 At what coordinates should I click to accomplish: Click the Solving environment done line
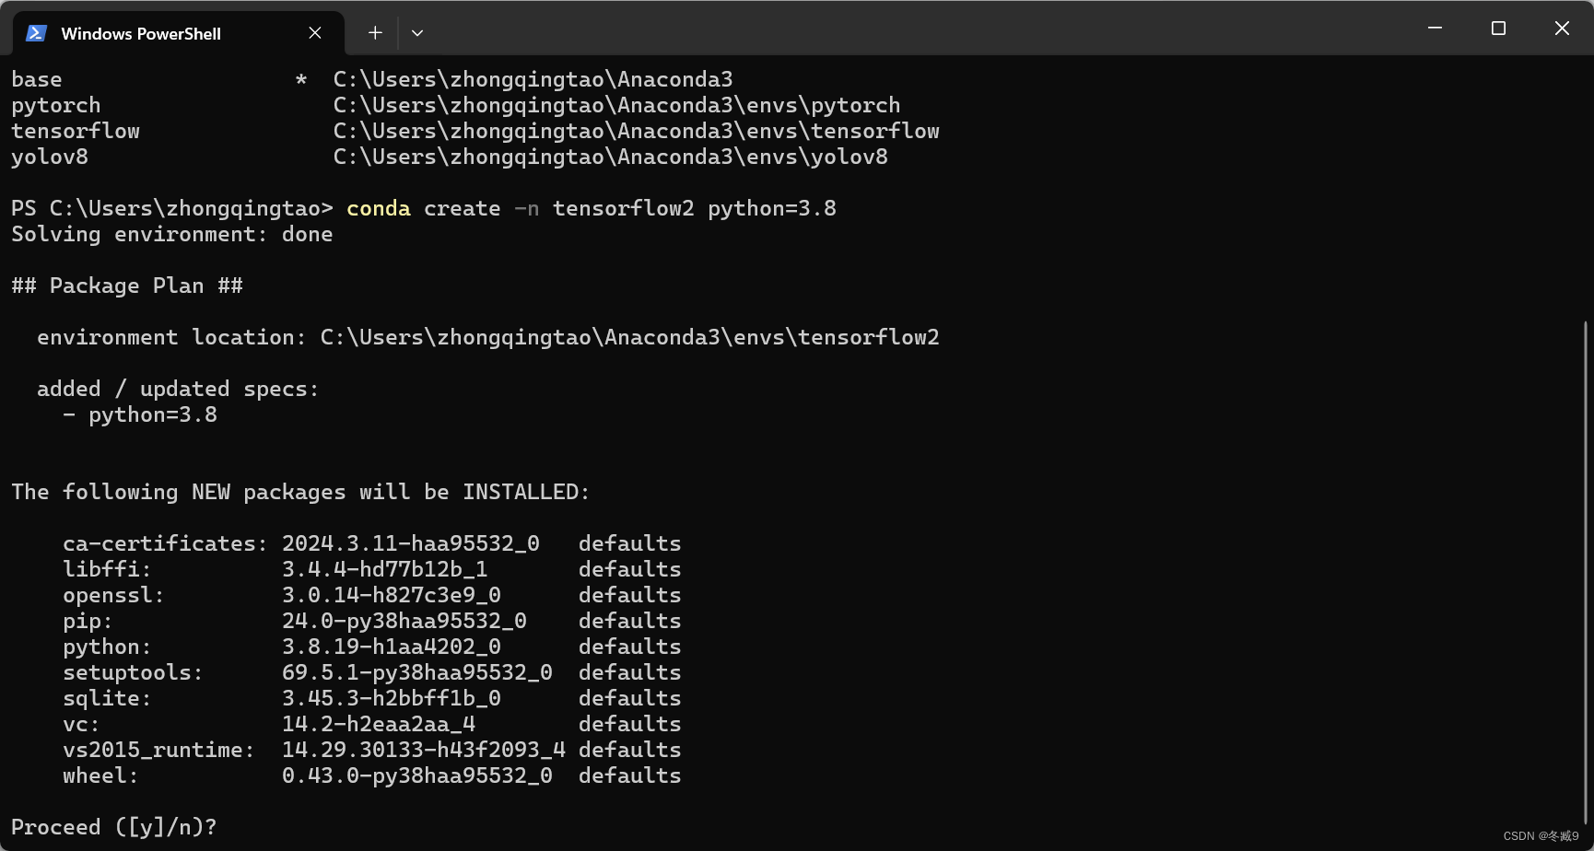(171, 234)
